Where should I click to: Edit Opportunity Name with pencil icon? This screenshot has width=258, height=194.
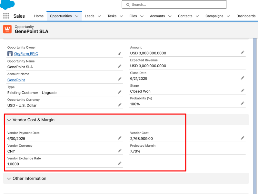click(120, 66)
